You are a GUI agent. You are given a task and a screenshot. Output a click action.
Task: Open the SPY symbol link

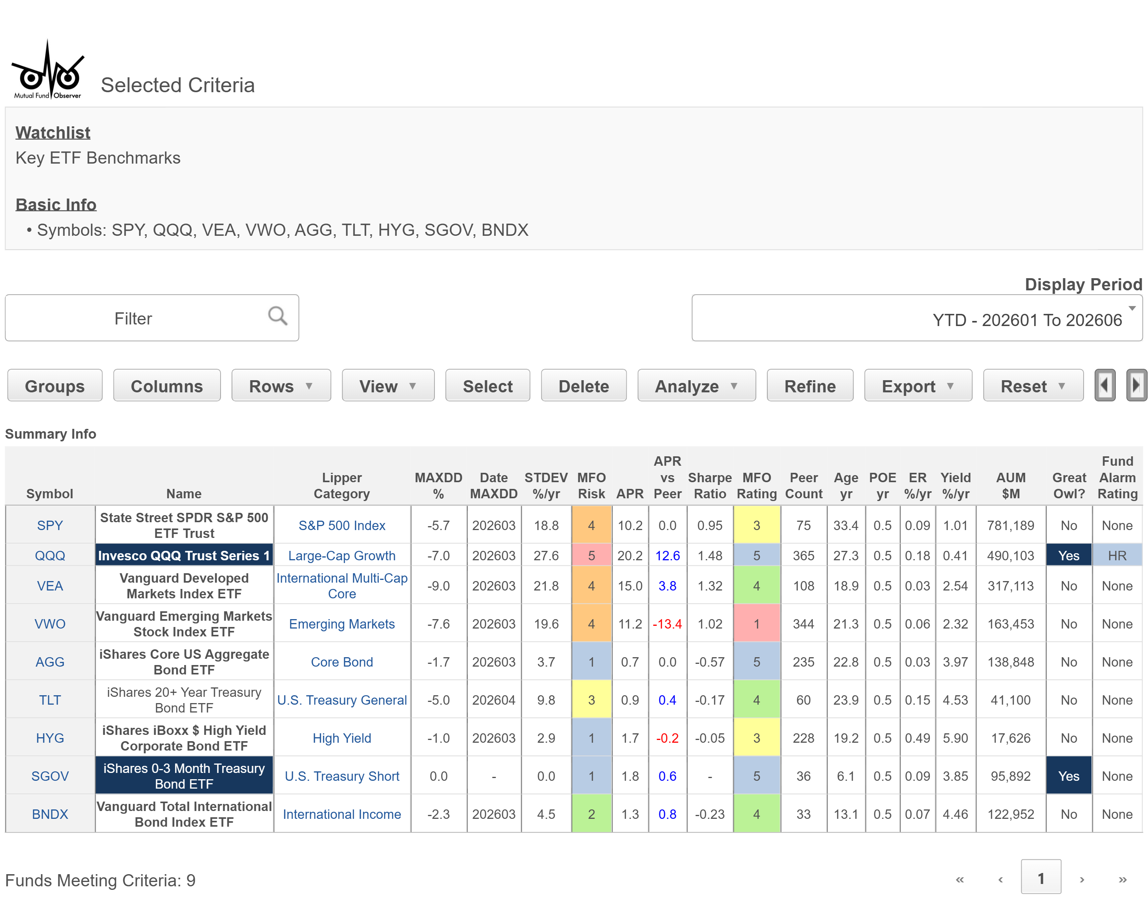[x=50, y=525]
